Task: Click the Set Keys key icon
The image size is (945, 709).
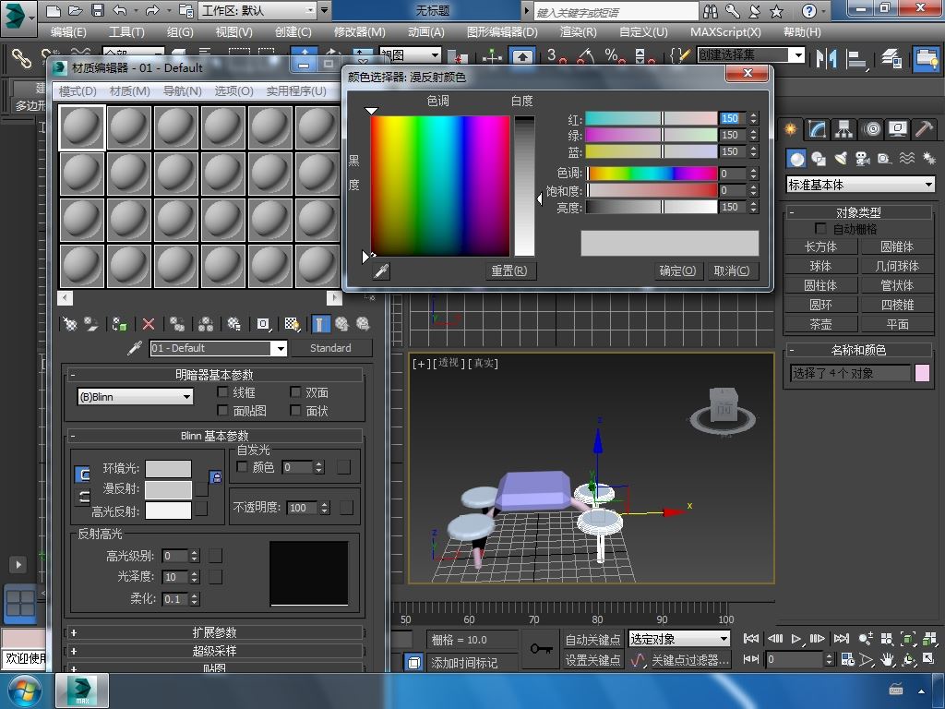Action: 541,649
